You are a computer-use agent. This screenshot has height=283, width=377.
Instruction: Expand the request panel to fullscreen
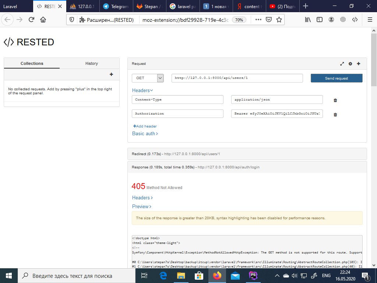[342, 64]
